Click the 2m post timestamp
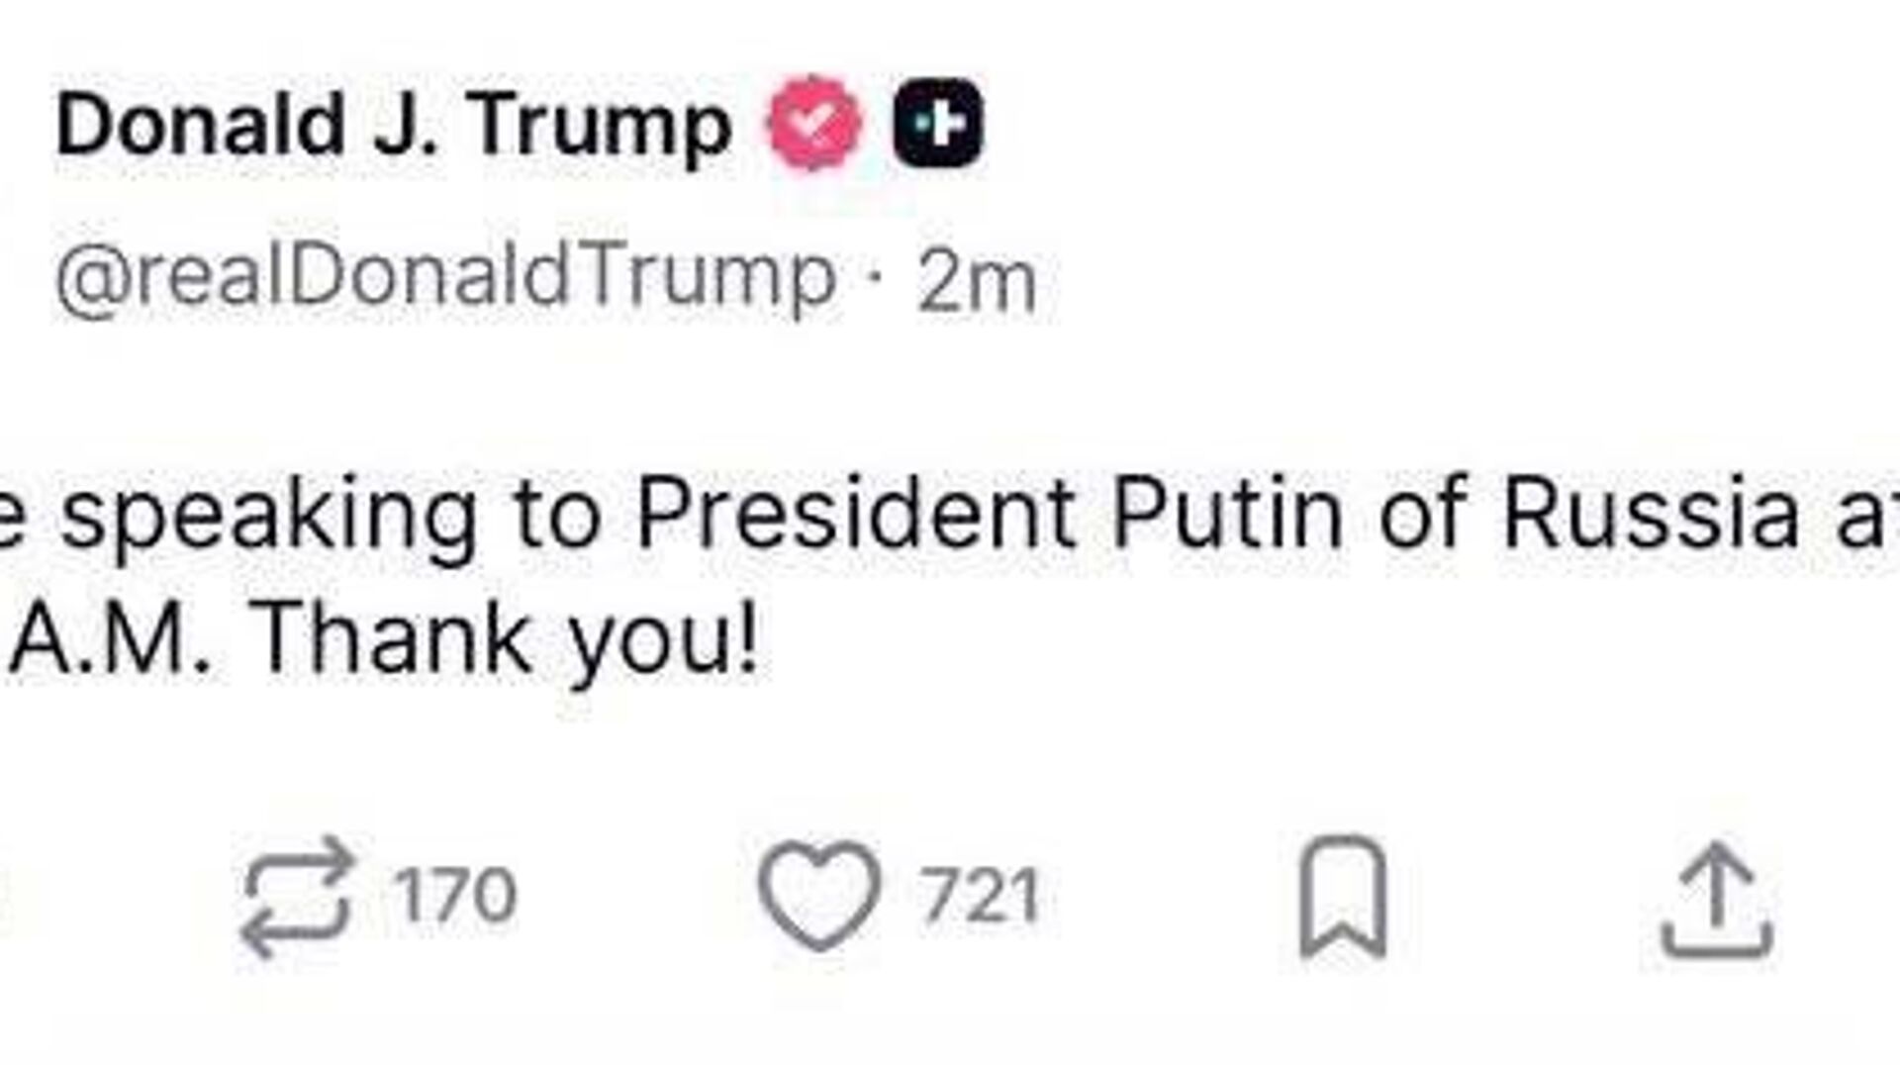Viewport: 1900px width, 1065px height. (x=976, y=282)
